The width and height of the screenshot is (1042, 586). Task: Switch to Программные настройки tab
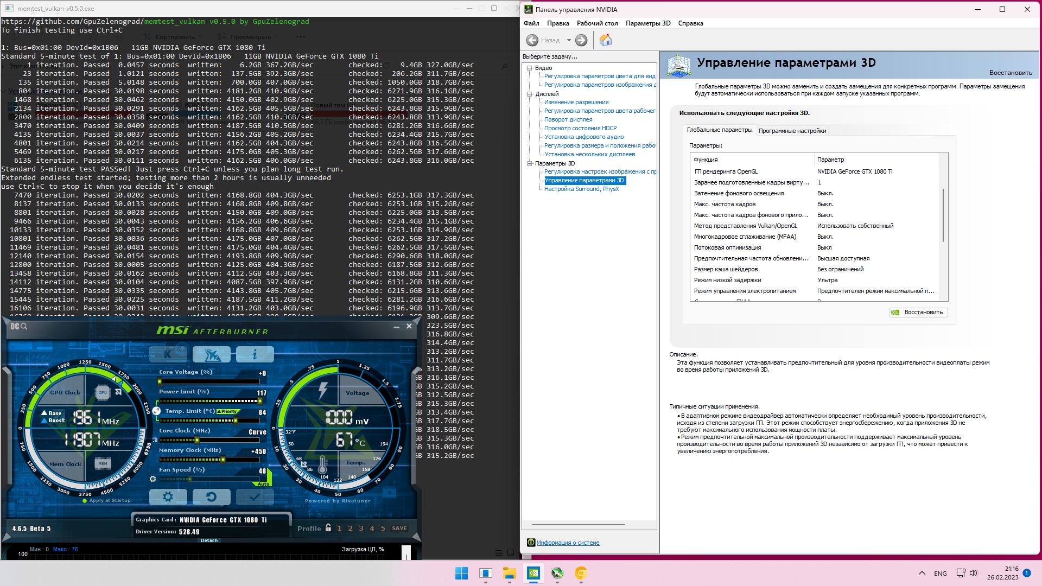coord(792,131)
